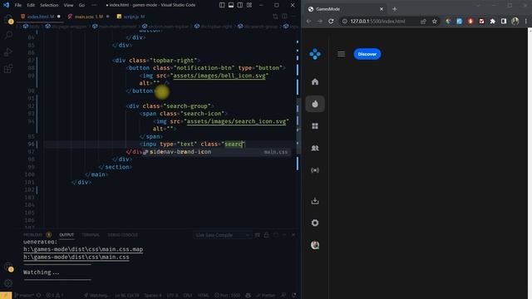Toggle the hamburger menu in webpage topbar
The image size is (532, 299).
pos(341,54)
